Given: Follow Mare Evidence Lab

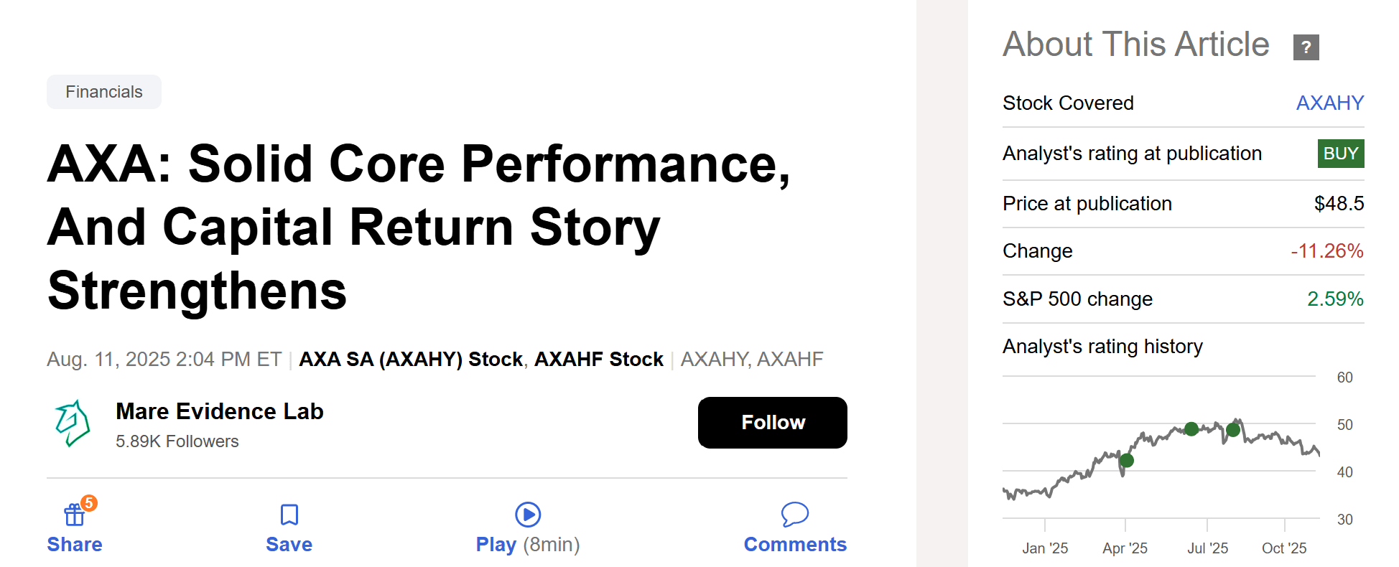Looking at the screenshot, I should [772, 423].
